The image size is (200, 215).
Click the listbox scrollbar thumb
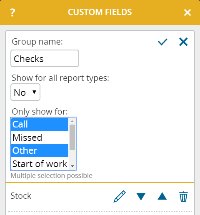coord(72,137)
